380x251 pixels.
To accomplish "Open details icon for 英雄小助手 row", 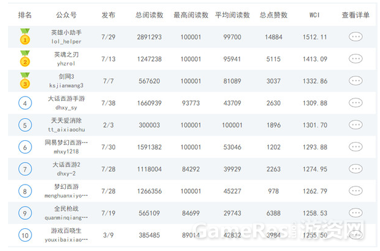I will pos(355,37).
